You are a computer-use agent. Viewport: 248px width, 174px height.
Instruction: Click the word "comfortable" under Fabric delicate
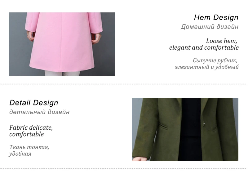(27, 134)
